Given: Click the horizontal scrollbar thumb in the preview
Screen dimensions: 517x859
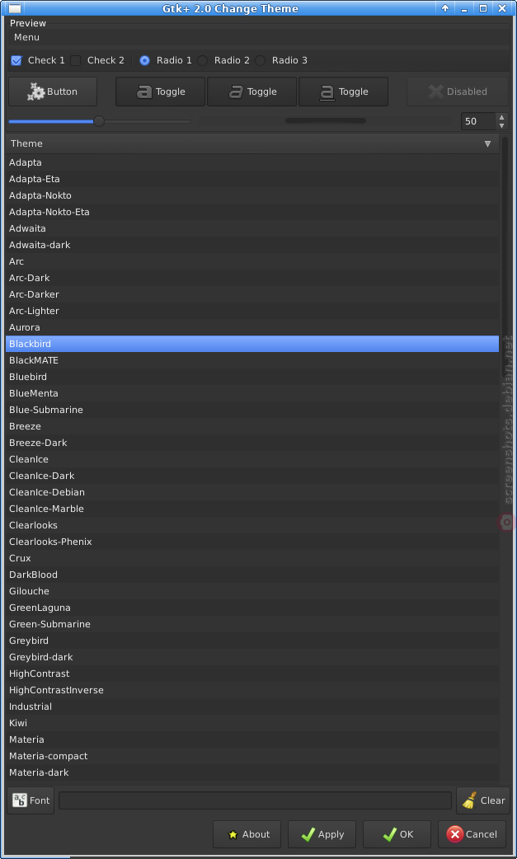Looking at the screenshot, I should [x=326, y=120].
